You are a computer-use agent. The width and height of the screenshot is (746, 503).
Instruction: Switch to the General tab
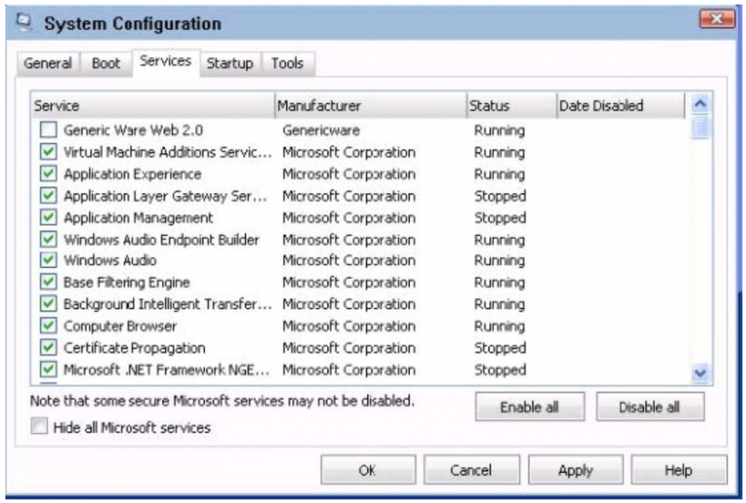48,63
